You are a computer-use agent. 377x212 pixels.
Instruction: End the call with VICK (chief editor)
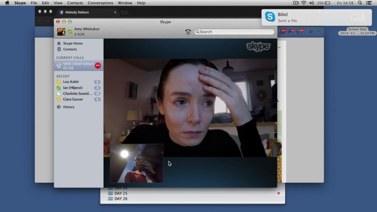(x=98, y=65)
